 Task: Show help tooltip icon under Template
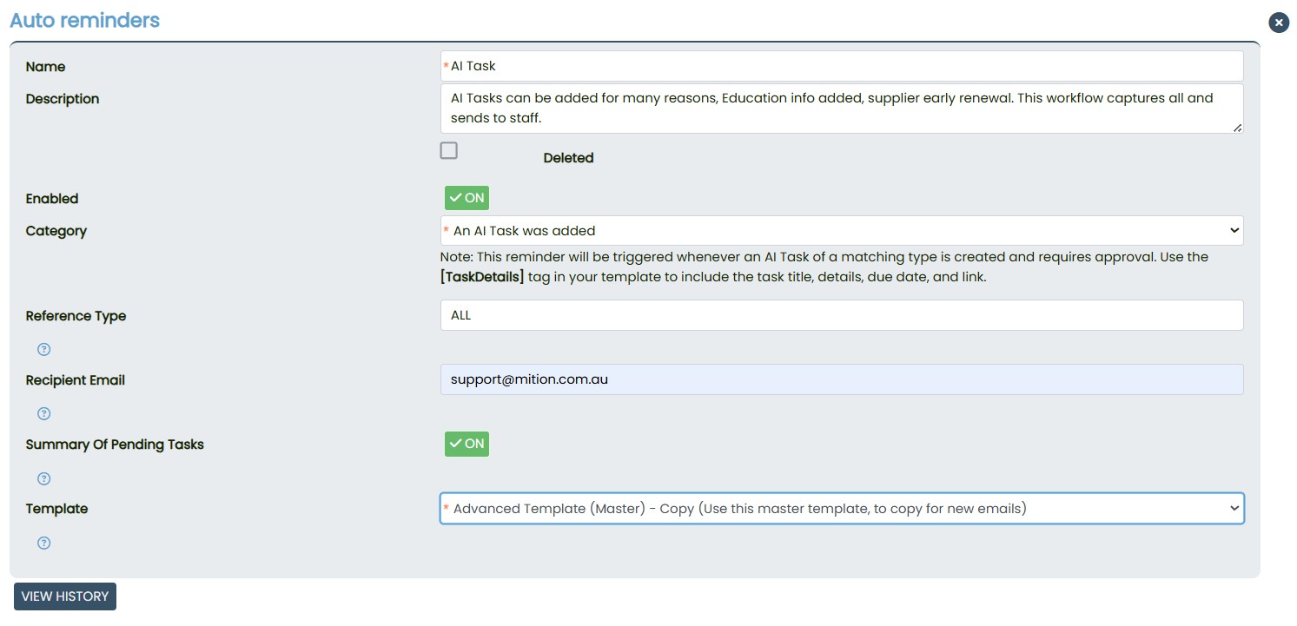tap(44, 543)
